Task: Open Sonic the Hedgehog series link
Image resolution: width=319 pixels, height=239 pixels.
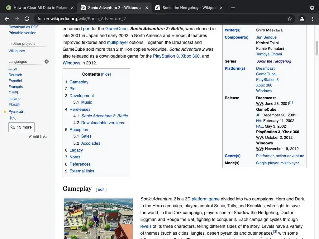Action: pyautogui.click(x=274, y=61)
